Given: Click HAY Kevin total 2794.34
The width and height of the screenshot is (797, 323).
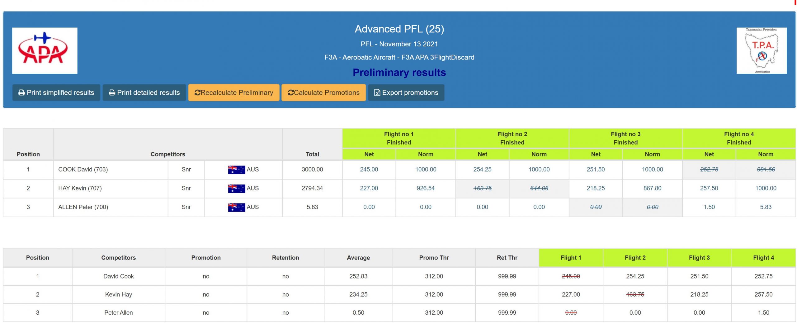Looking at the screenshot, I should [312, 188].
